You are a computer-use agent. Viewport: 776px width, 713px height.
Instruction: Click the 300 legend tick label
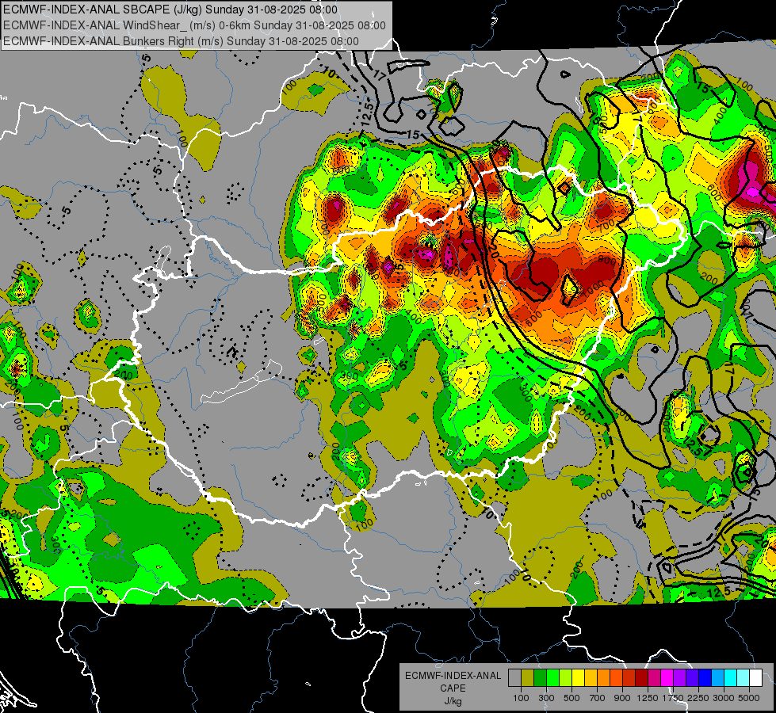546,698
